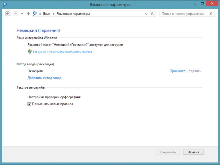
Task: Click the shield icon beside language pack link
Action: pos(30,52)
